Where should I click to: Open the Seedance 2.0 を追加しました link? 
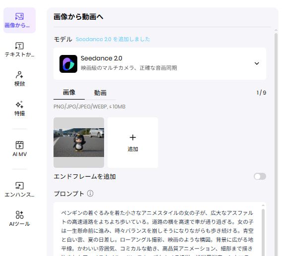point(113,39)
